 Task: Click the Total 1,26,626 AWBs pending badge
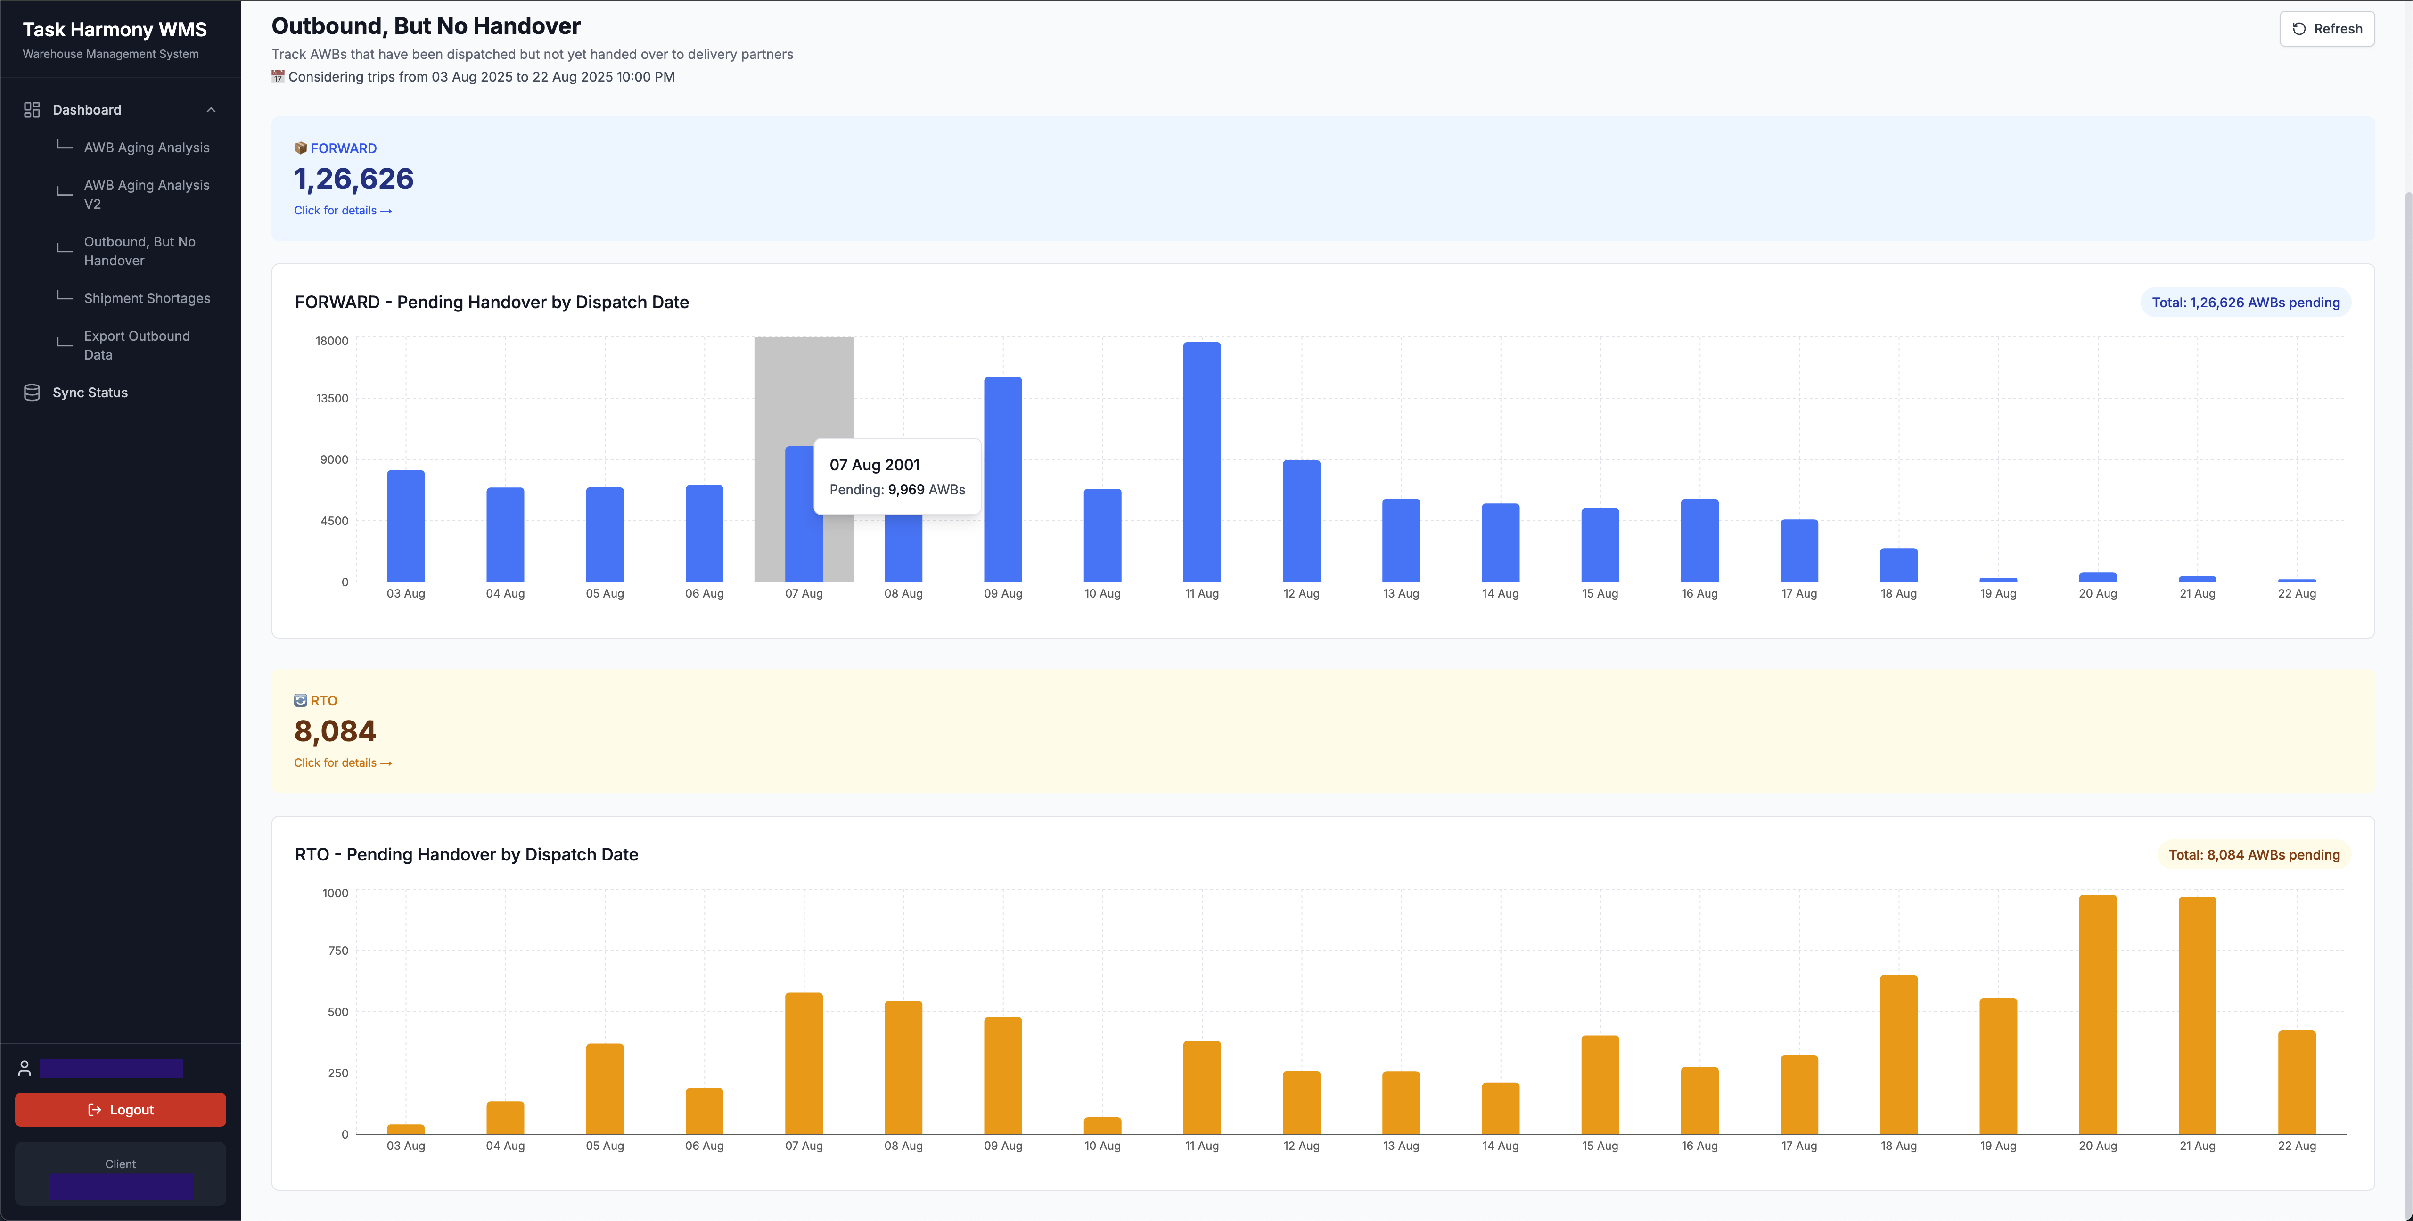(x=2245, y=303)
